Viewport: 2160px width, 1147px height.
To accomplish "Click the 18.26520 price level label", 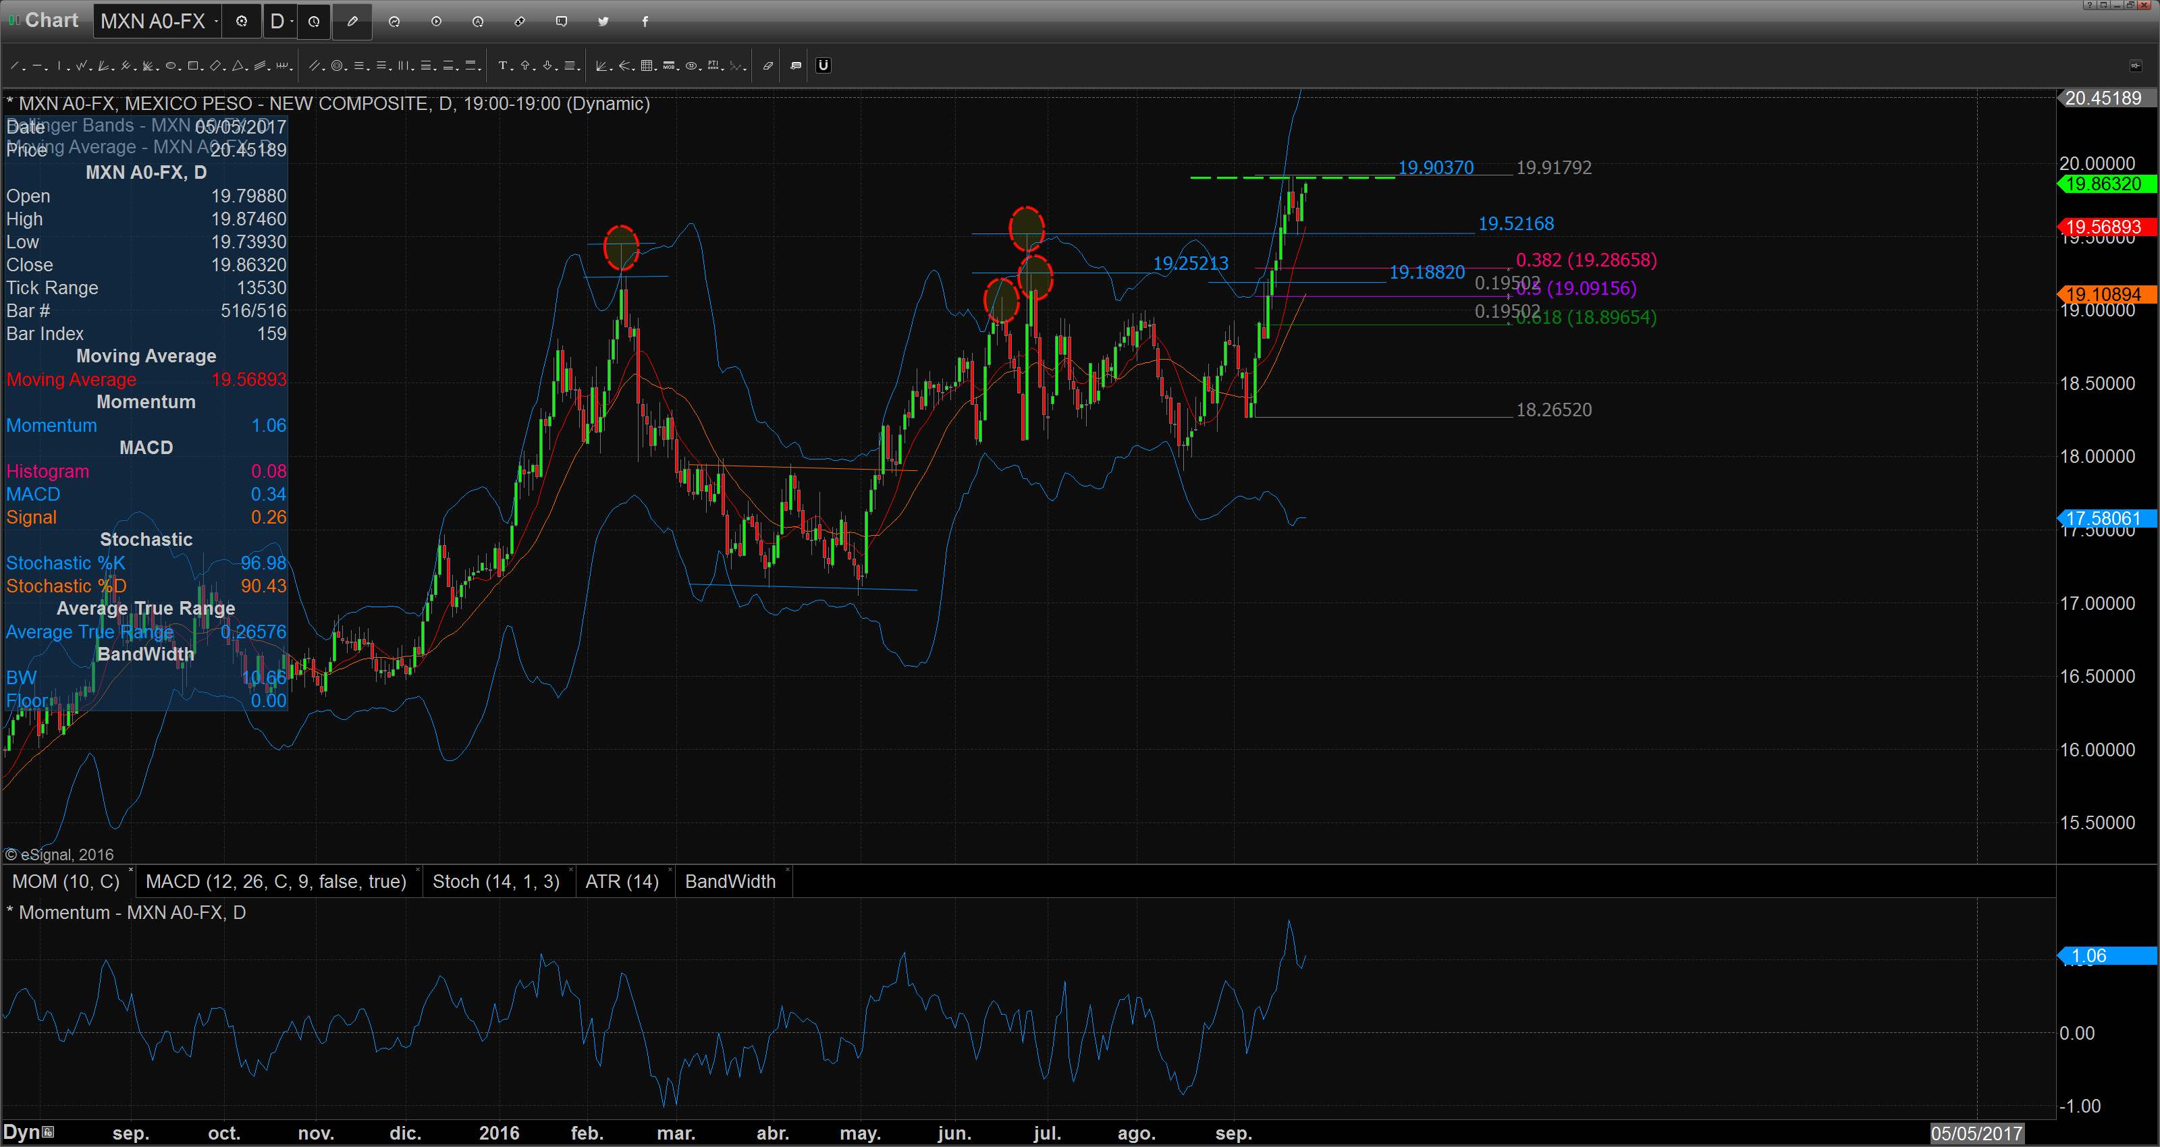I will coord(1554,410).
